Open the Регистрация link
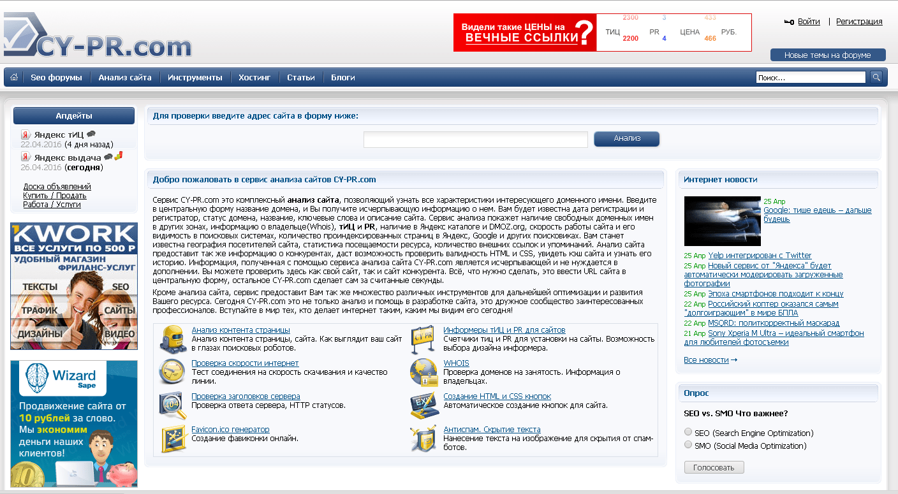898x494 pixels. 859,22
